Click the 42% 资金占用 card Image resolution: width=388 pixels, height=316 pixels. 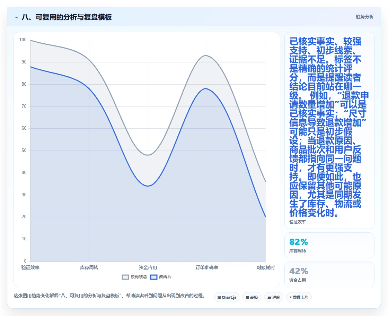[329, 274]
